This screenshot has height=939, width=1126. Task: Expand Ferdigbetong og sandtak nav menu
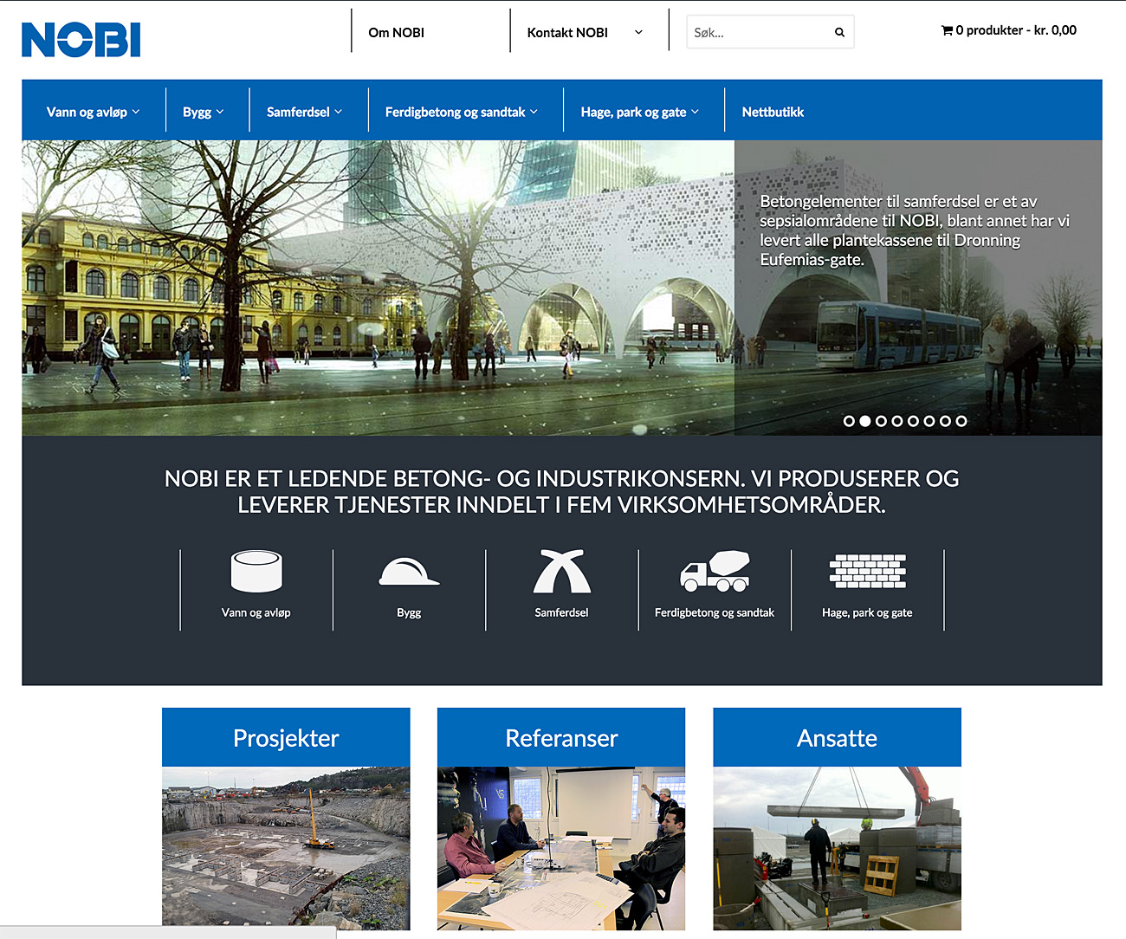pos(462,112)
